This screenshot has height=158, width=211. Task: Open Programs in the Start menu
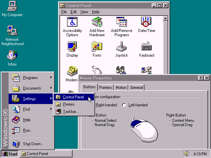31,78
